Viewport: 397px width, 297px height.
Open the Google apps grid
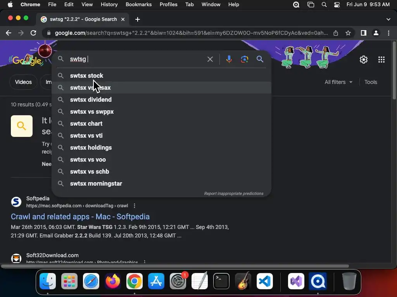click(x=381, y=60)
